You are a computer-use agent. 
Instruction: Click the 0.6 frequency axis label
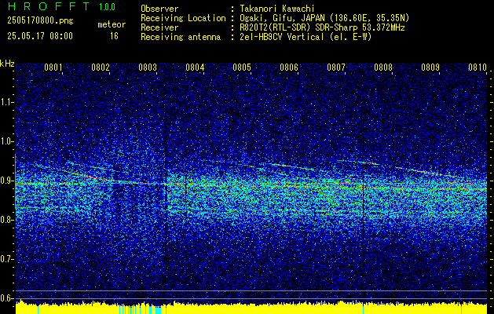(7, 298)
